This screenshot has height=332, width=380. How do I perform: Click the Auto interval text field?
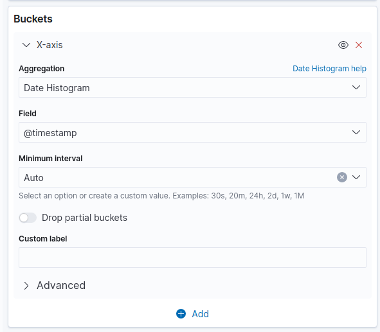(x=177, y=177)
